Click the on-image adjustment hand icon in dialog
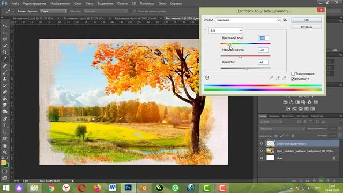 [x=207, y=78]
